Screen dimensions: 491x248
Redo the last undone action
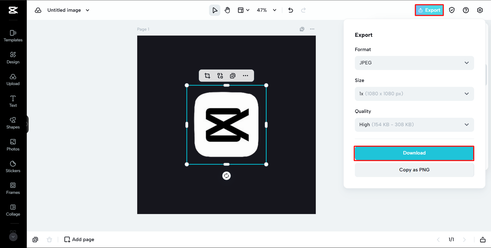(x=303, y=10)
